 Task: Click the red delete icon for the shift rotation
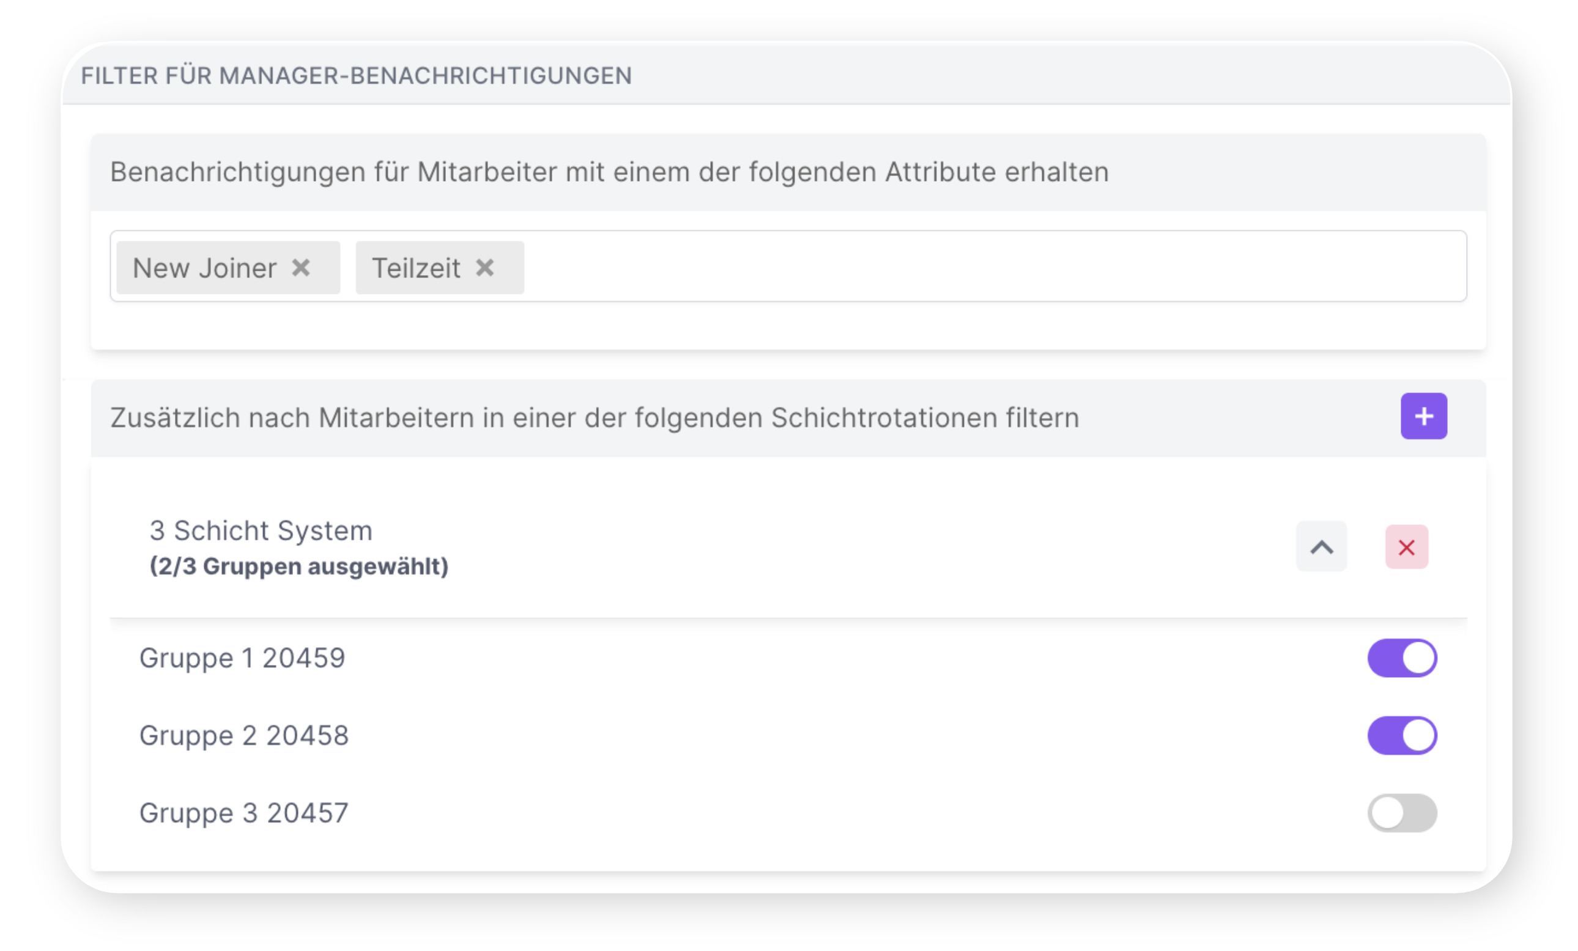tap(1406, 547)
